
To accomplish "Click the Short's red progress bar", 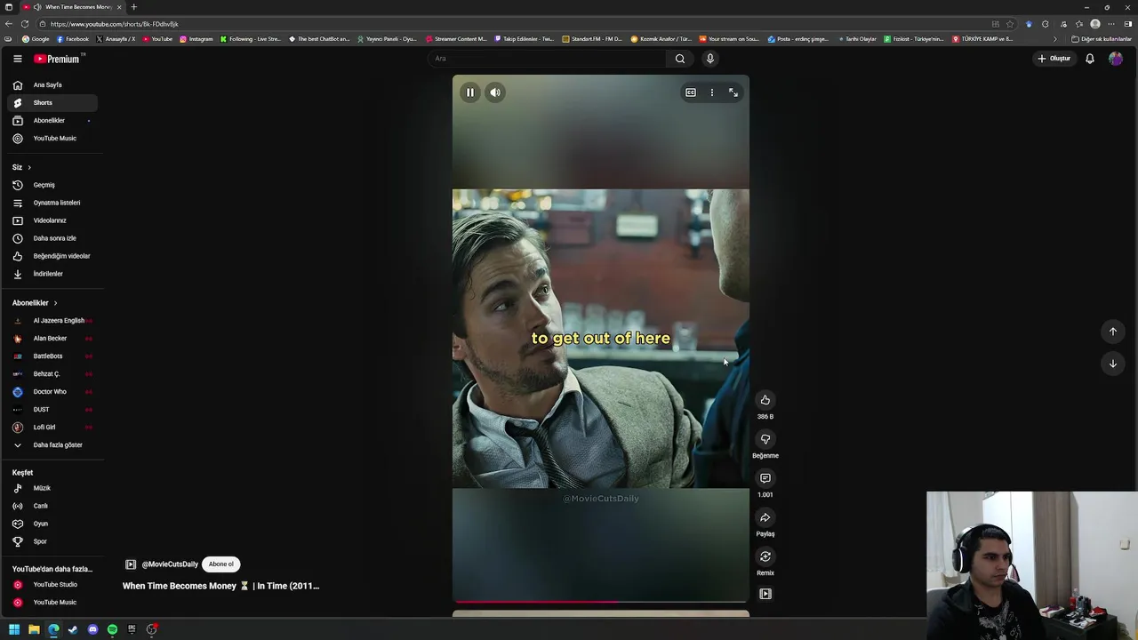I will tap(601, 602).
